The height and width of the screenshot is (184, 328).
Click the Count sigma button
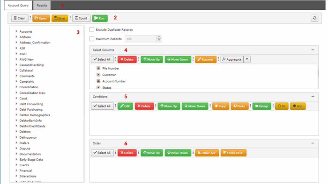(x=82, y=18)
